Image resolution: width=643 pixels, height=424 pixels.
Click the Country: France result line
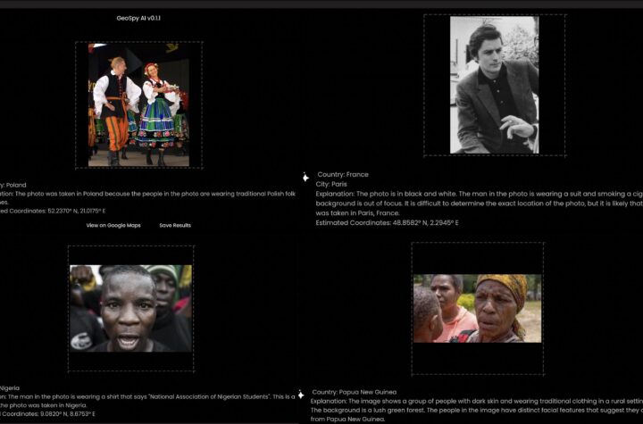coord(343,175)
